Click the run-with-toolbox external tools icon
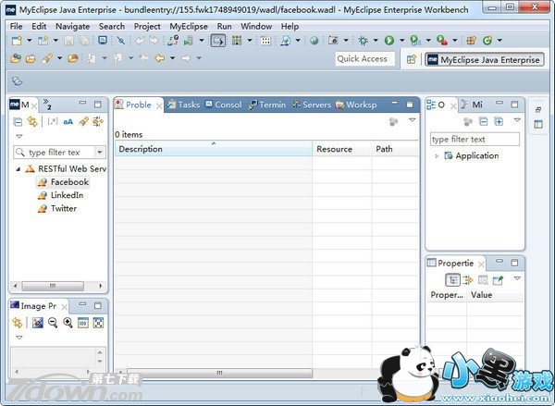 (442, 41)
